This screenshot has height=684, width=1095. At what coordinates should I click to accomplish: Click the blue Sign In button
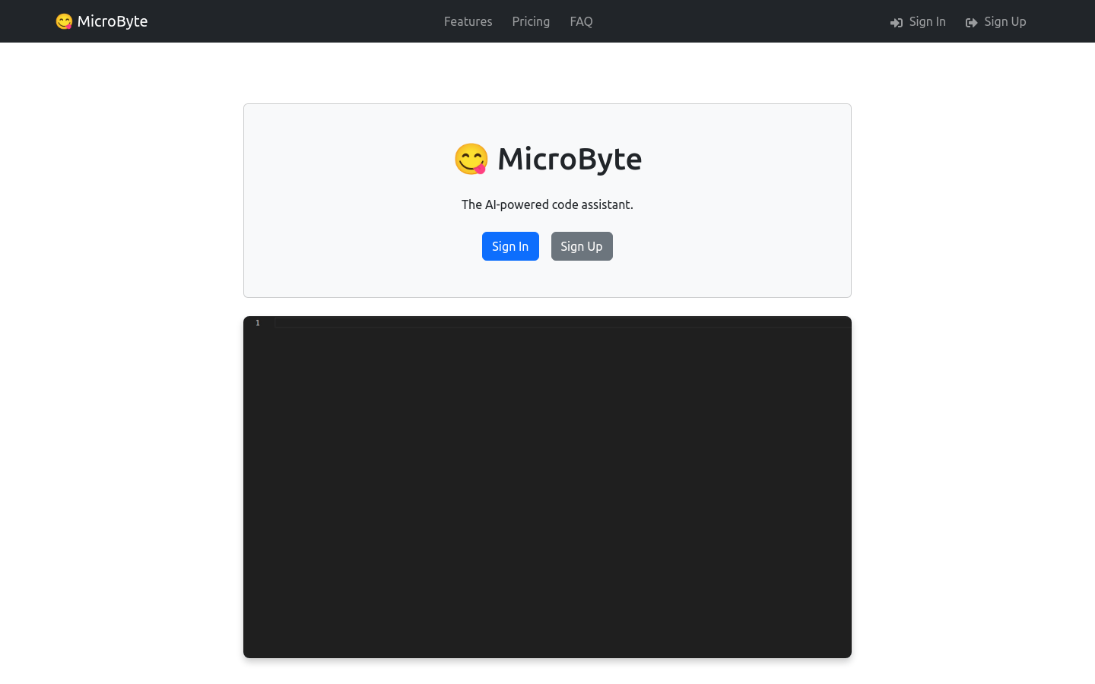tap(510, 246)
